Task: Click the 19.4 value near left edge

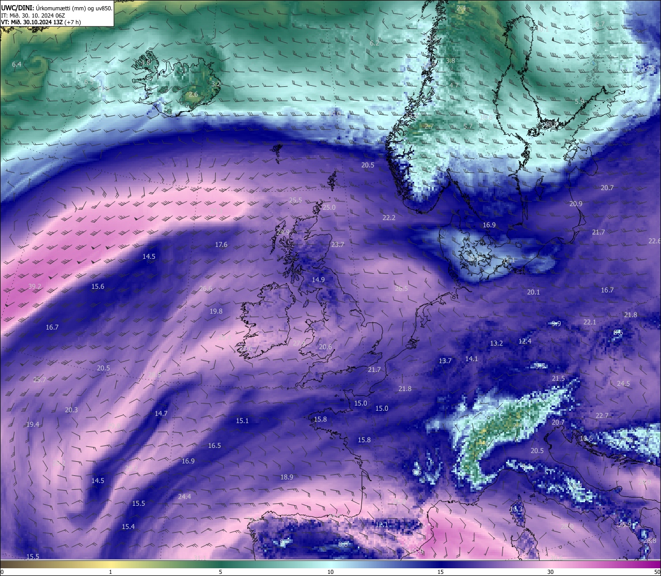Action: pyautogui.click(x=33, y=424)
